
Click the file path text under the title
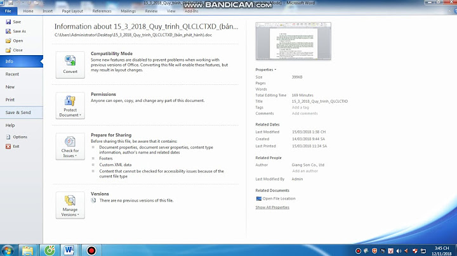click(x=133, y=35)
